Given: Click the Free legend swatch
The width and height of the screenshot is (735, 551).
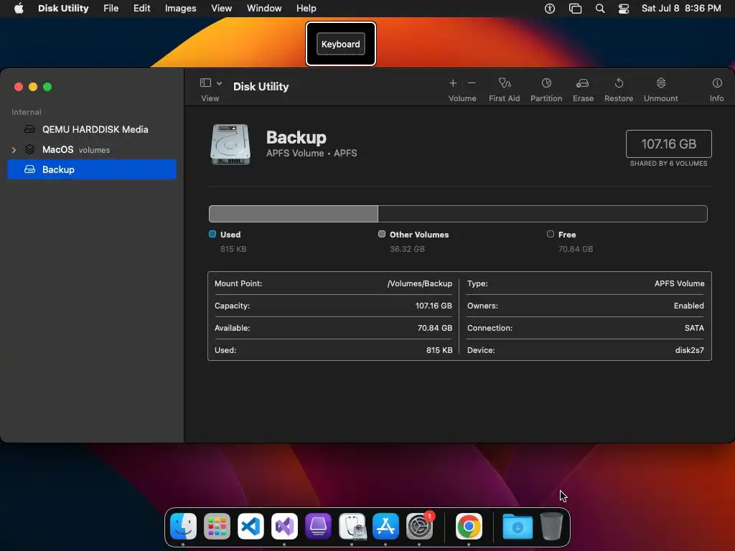Looking at the screenshot, I should tap(551, 234).
